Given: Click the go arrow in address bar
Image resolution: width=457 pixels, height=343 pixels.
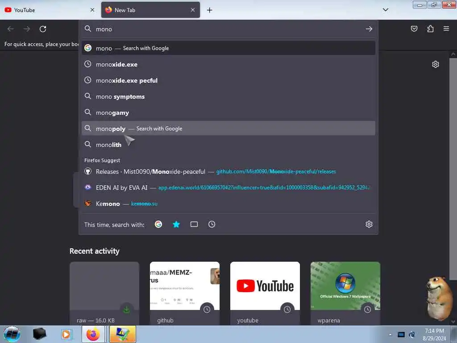Looking at the screenshot, I should 369,29.
